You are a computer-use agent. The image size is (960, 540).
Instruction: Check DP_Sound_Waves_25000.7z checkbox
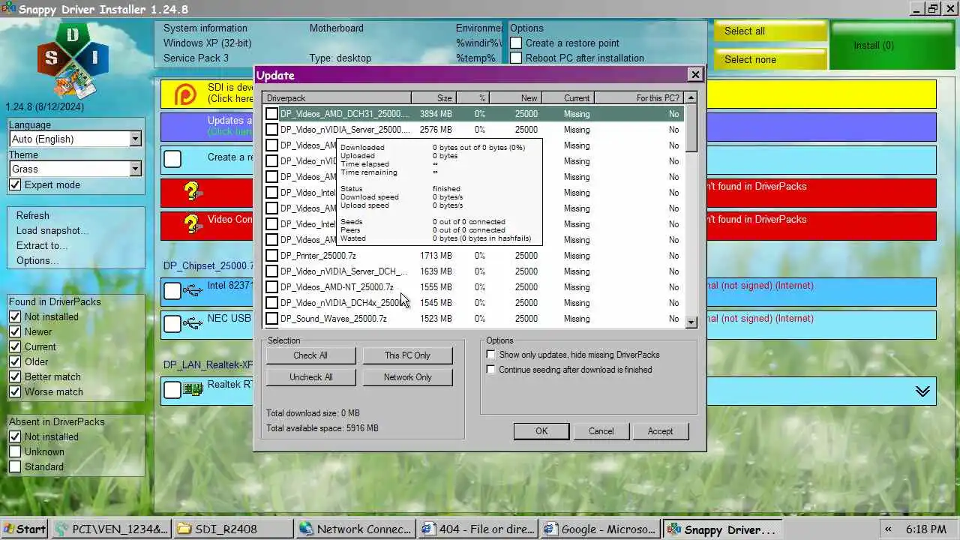pos(271,319)
